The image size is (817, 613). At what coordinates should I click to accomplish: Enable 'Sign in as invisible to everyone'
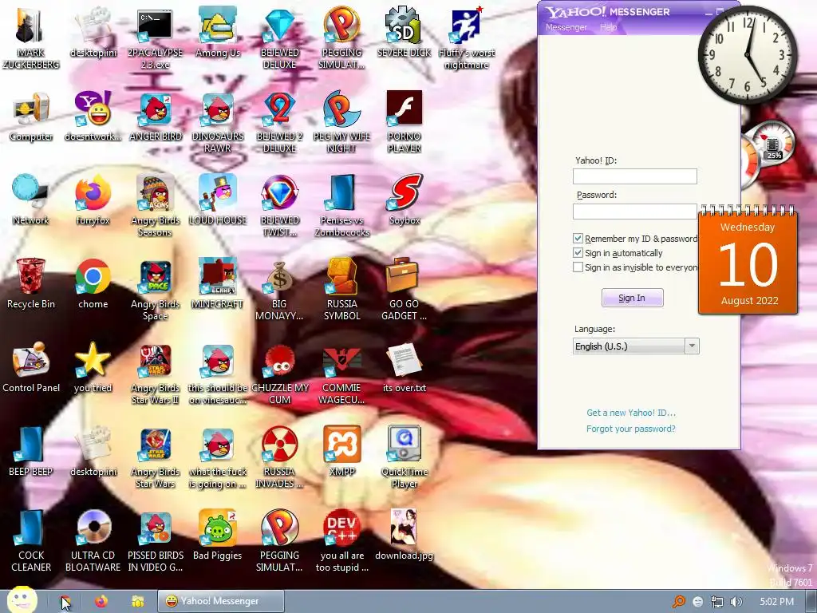pyautogui.click(x=578, y=267)
